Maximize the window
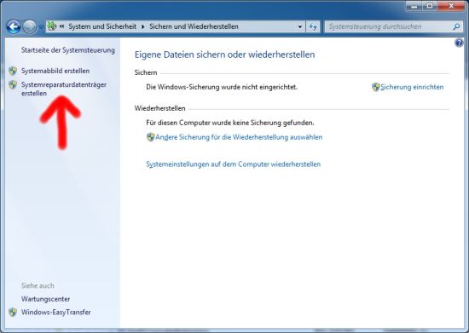The image size is (469, 333). tap(430, 6)
